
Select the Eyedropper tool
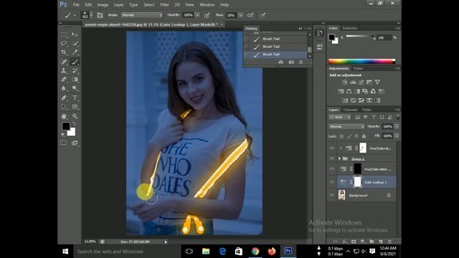click(x=75, y=52)
